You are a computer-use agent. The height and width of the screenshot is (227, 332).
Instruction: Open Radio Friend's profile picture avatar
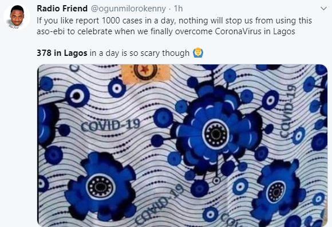pyautogui.click(x=17, y=17)
